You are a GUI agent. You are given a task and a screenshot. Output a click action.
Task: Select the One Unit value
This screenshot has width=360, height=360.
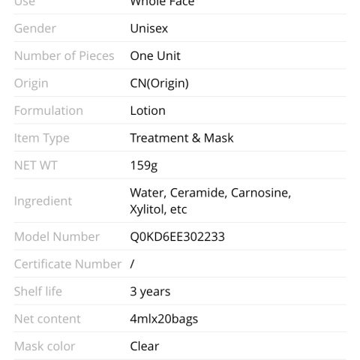click(x=155, y=55)
